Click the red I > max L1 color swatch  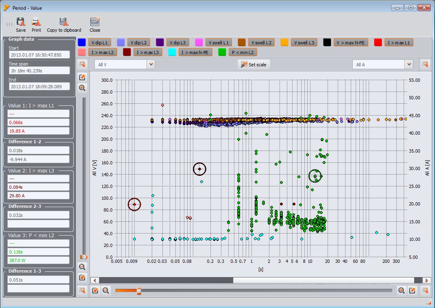378,42
